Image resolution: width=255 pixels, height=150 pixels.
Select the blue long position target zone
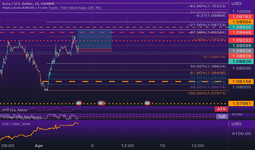click(95, 39)
